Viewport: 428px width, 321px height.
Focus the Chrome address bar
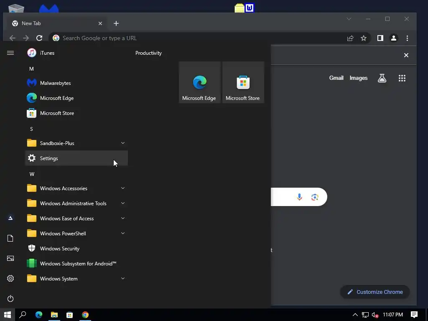coord(196,38)
